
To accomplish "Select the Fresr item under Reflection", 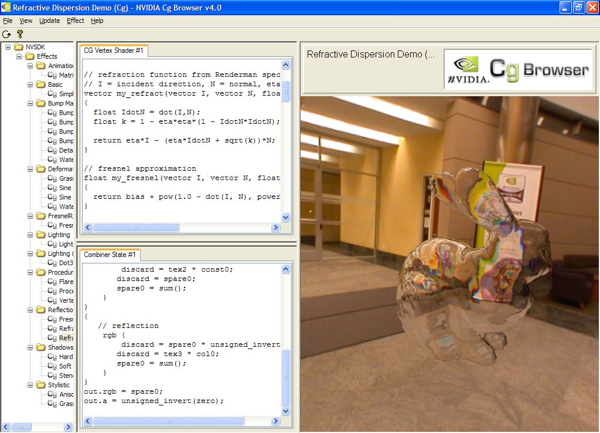I will pyautogui.click(x=66, y=319).
